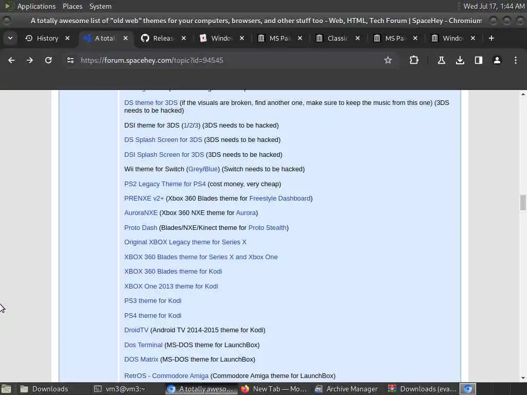Reload the current page

coord(48,60)
